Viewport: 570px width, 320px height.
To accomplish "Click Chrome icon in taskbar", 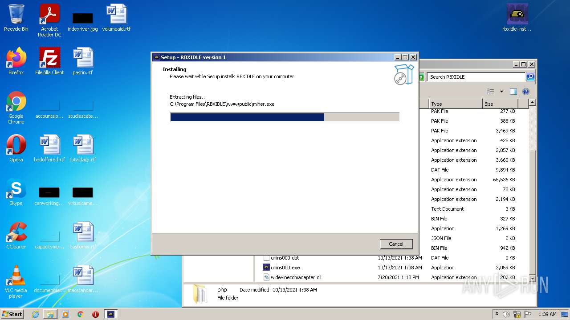I will (x=81, y=314).
